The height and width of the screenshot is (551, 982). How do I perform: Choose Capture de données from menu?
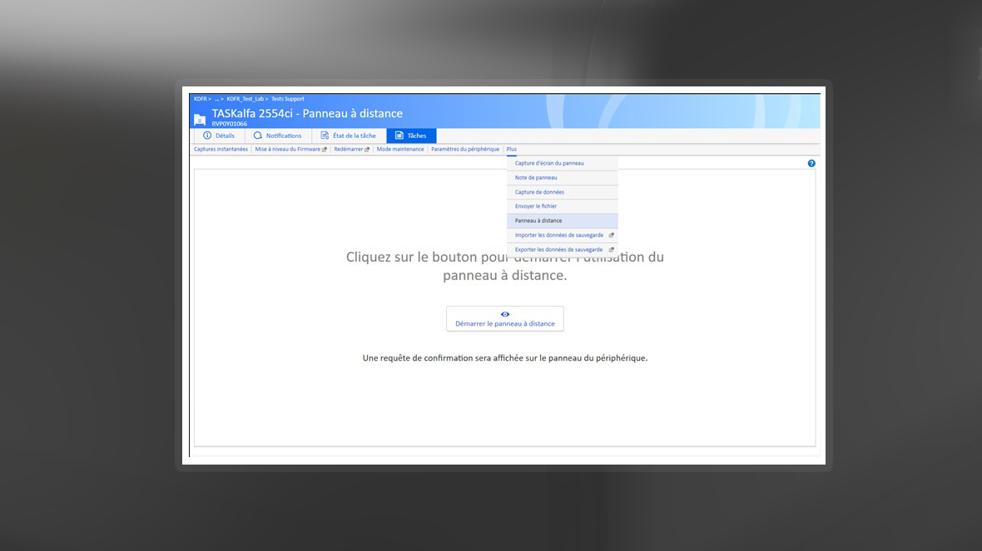point(539,192)
